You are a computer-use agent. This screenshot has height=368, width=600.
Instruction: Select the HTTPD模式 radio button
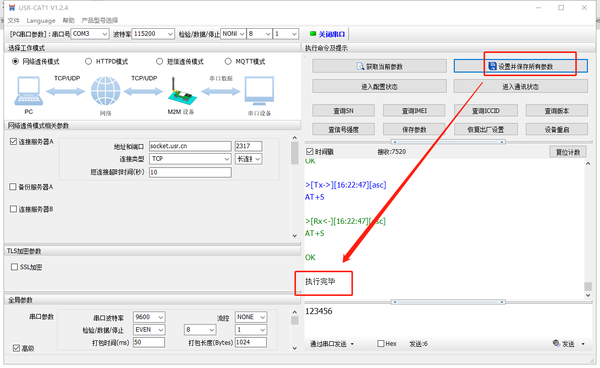pyautogui.click(x=89, y=62)
